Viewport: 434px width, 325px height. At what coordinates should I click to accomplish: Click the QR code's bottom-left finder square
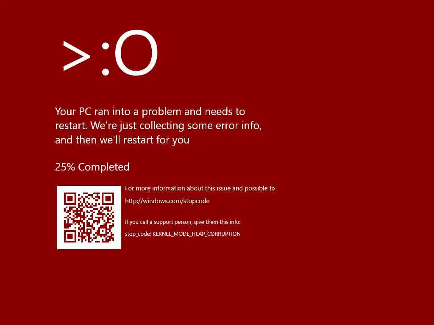70,237
